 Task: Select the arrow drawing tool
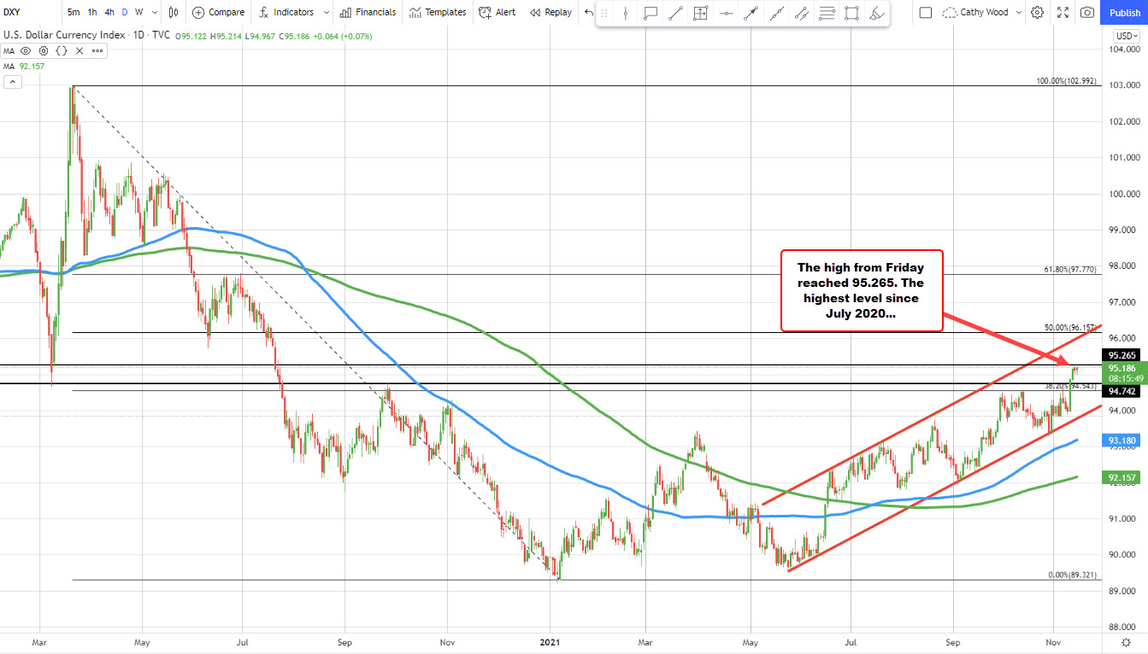751,13
